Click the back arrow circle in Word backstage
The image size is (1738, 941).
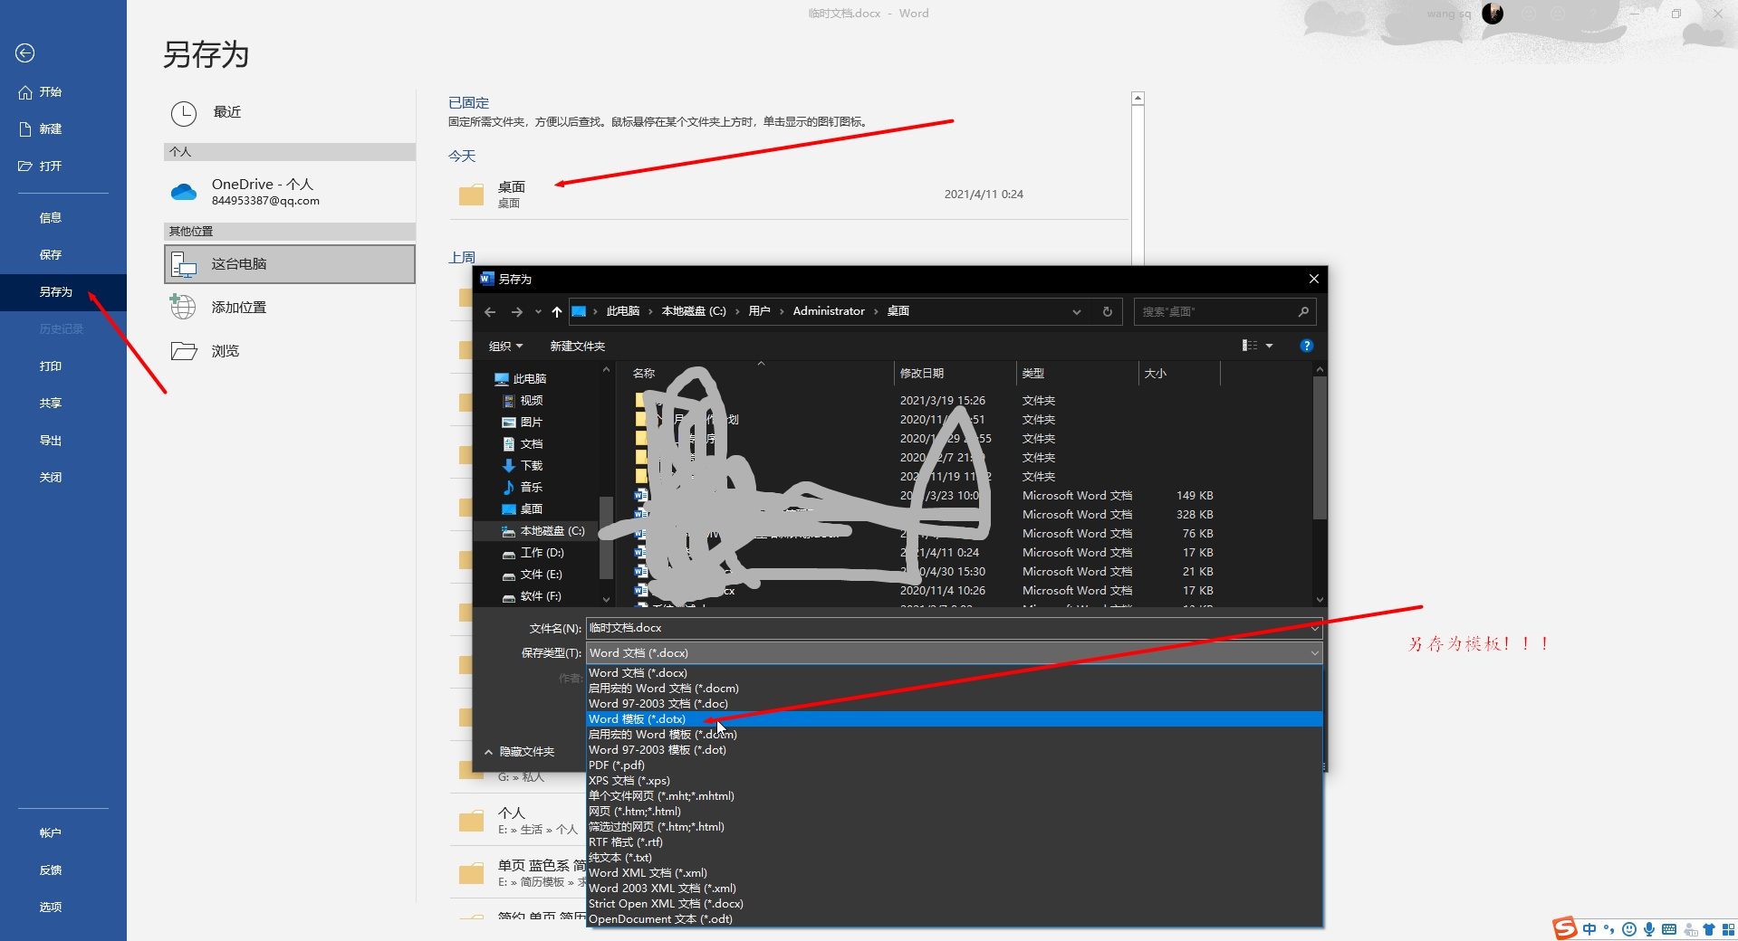click(25, 53)
